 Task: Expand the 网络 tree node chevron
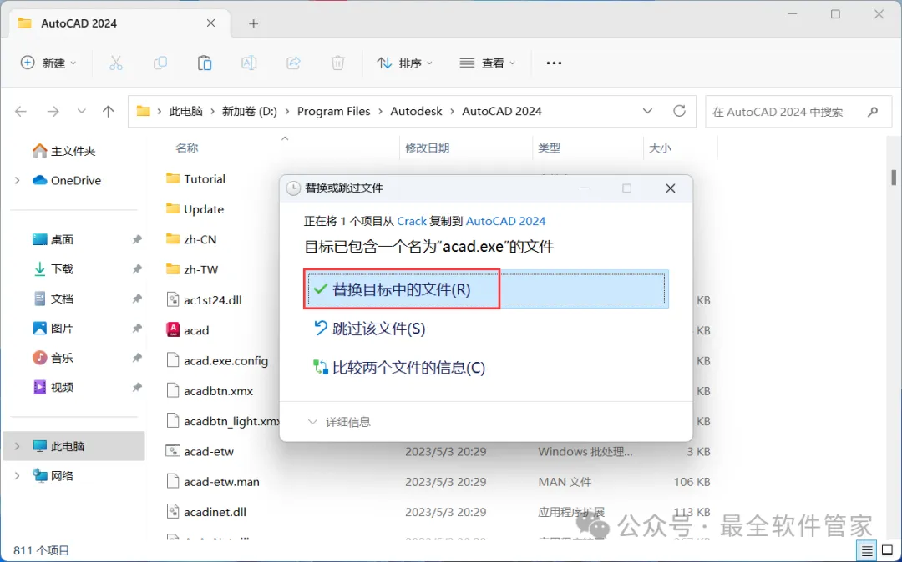point(18,476)
